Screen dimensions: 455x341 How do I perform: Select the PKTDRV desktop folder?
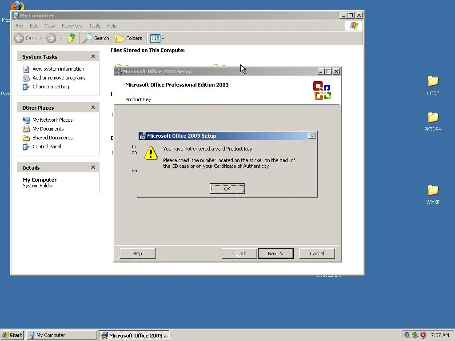pyautogui.click(x=433, y=122)
